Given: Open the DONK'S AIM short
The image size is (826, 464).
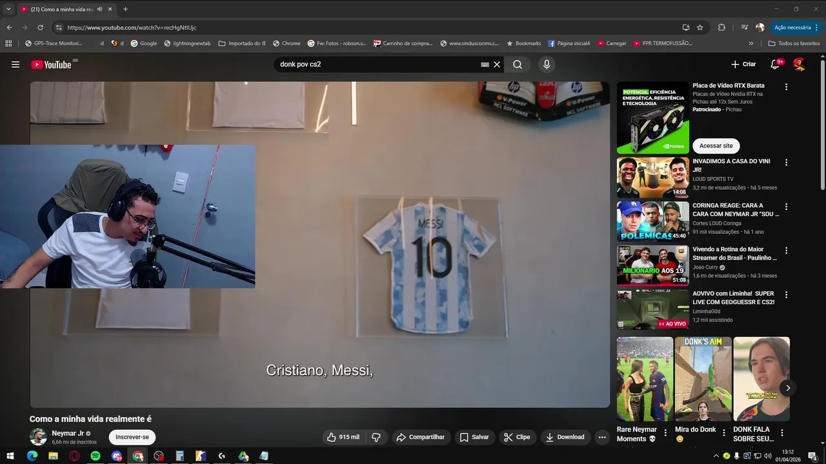Looking at the screenshot, I should pyautogui.click(x=703, y=379).
